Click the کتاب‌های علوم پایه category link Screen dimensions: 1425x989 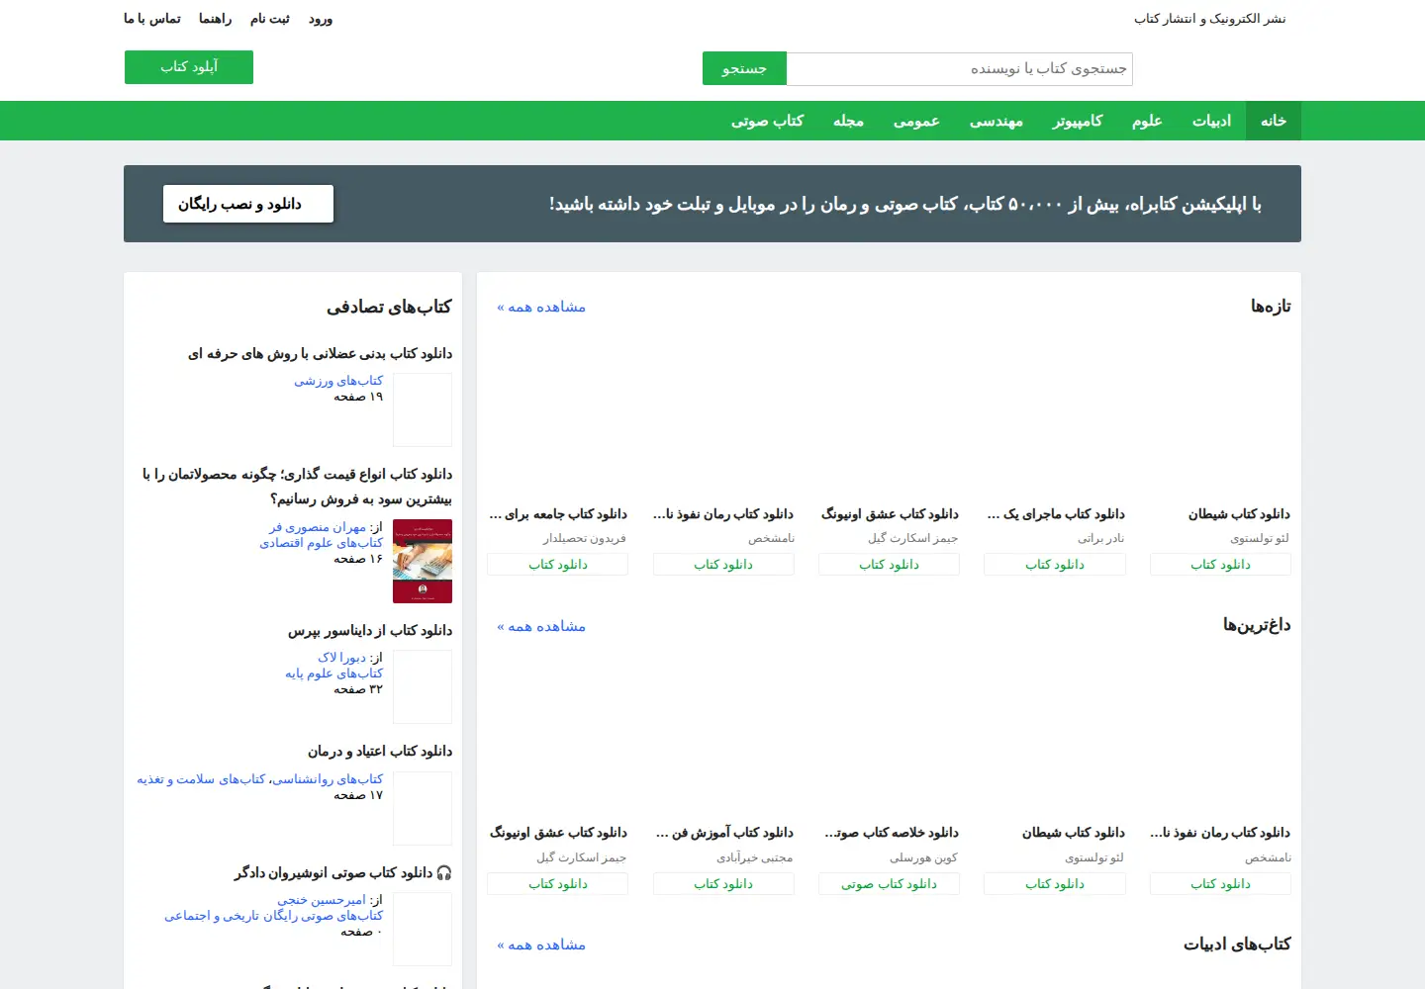click(334, 674)
